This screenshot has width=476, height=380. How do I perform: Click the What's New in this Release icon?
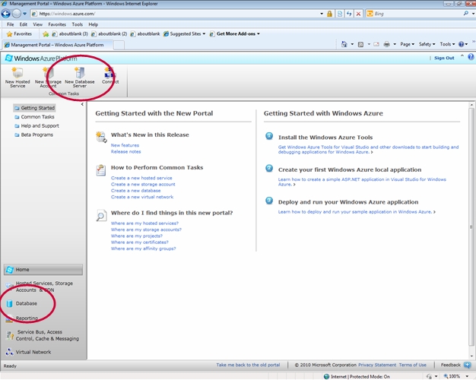pyautogui.click(x=101, y=137)
